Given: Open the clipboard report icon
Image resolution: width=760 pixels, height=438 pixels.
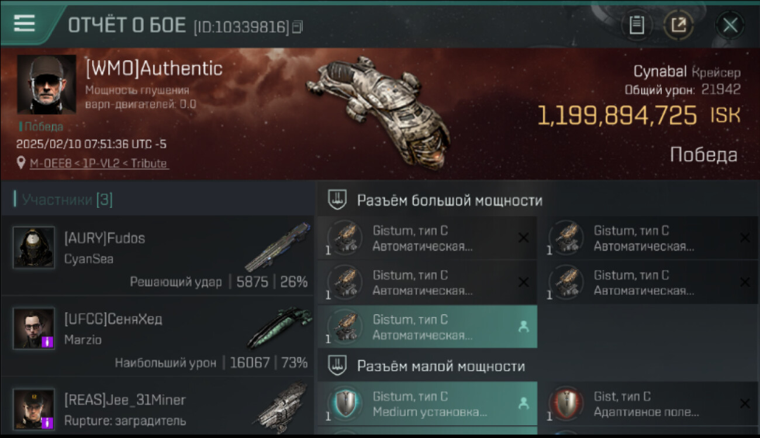Looking at the screenshot, I should point(637,25).
